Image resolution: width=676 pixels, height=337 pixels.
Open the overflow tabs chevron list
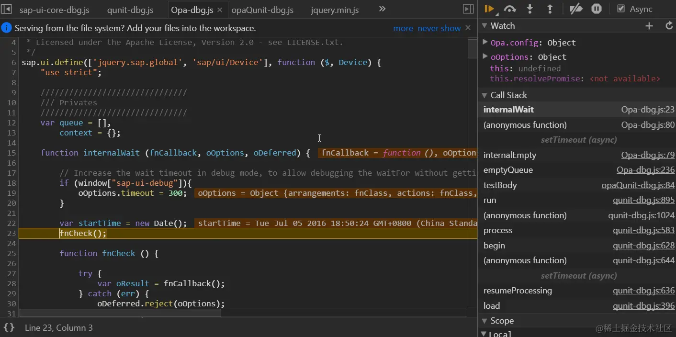pos(382,9)
